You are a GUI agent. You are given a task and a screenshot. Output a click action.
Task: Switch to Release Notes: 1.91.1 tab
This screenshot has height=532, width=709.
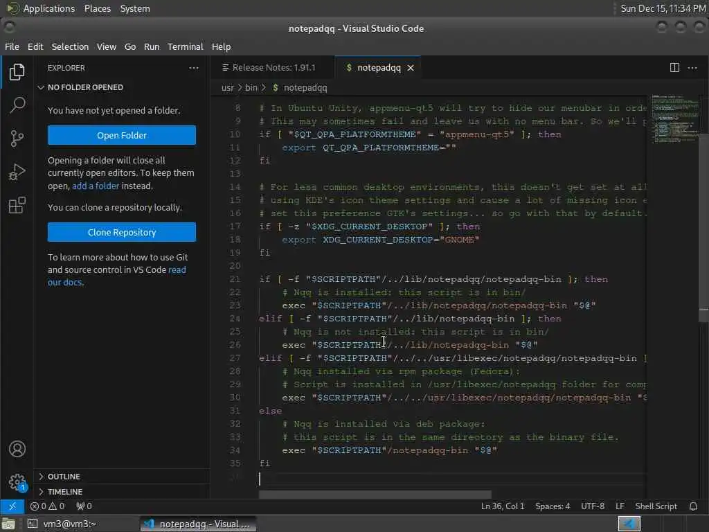(273, 68)
